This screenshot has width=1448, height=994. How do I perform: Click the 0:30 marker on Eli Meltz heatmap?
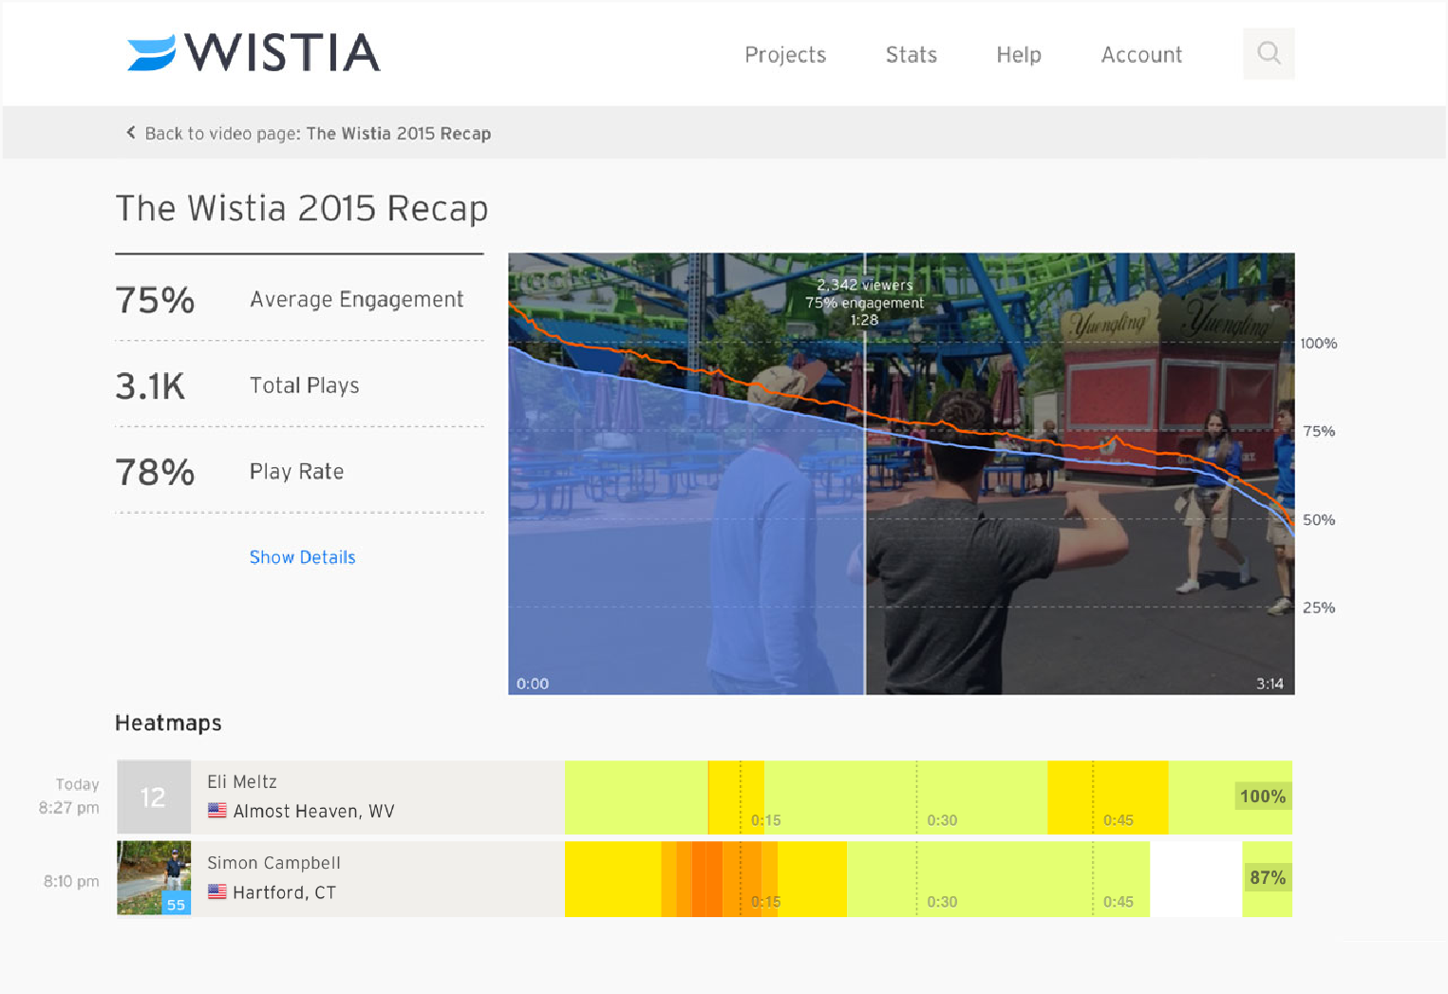pyautogui.click(x=942, y=820)
